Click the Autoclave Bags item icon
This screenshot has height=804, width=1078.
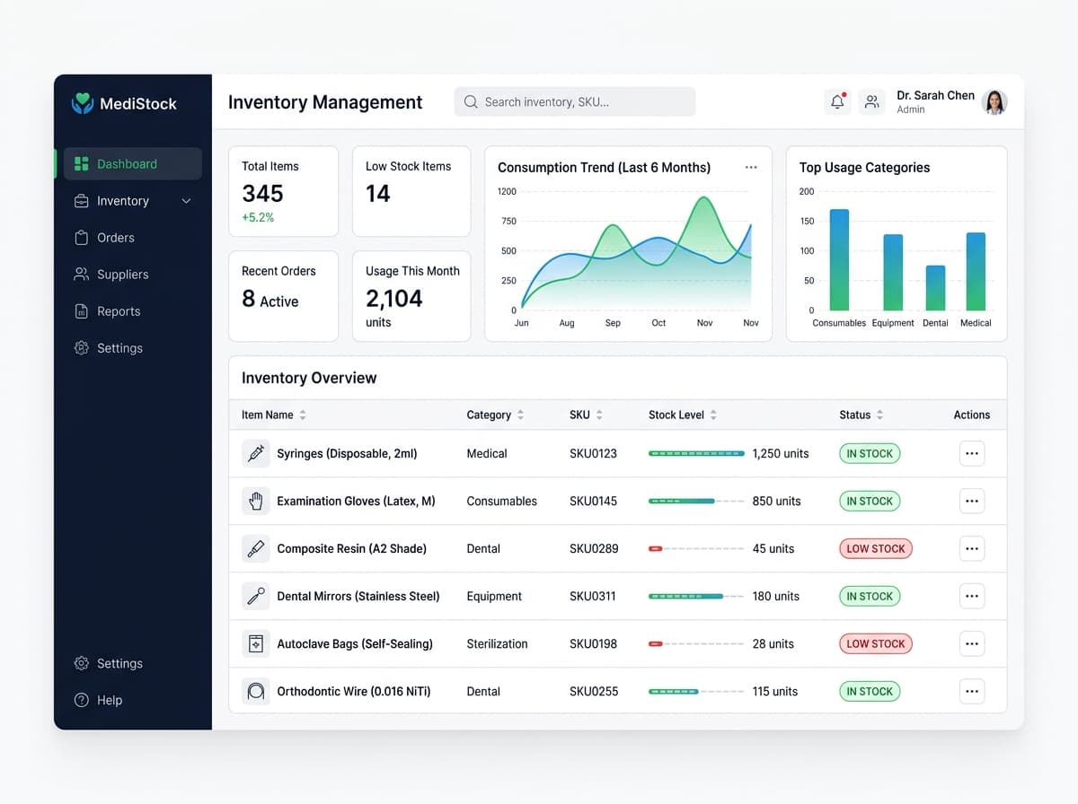click(x=256, y=643)
